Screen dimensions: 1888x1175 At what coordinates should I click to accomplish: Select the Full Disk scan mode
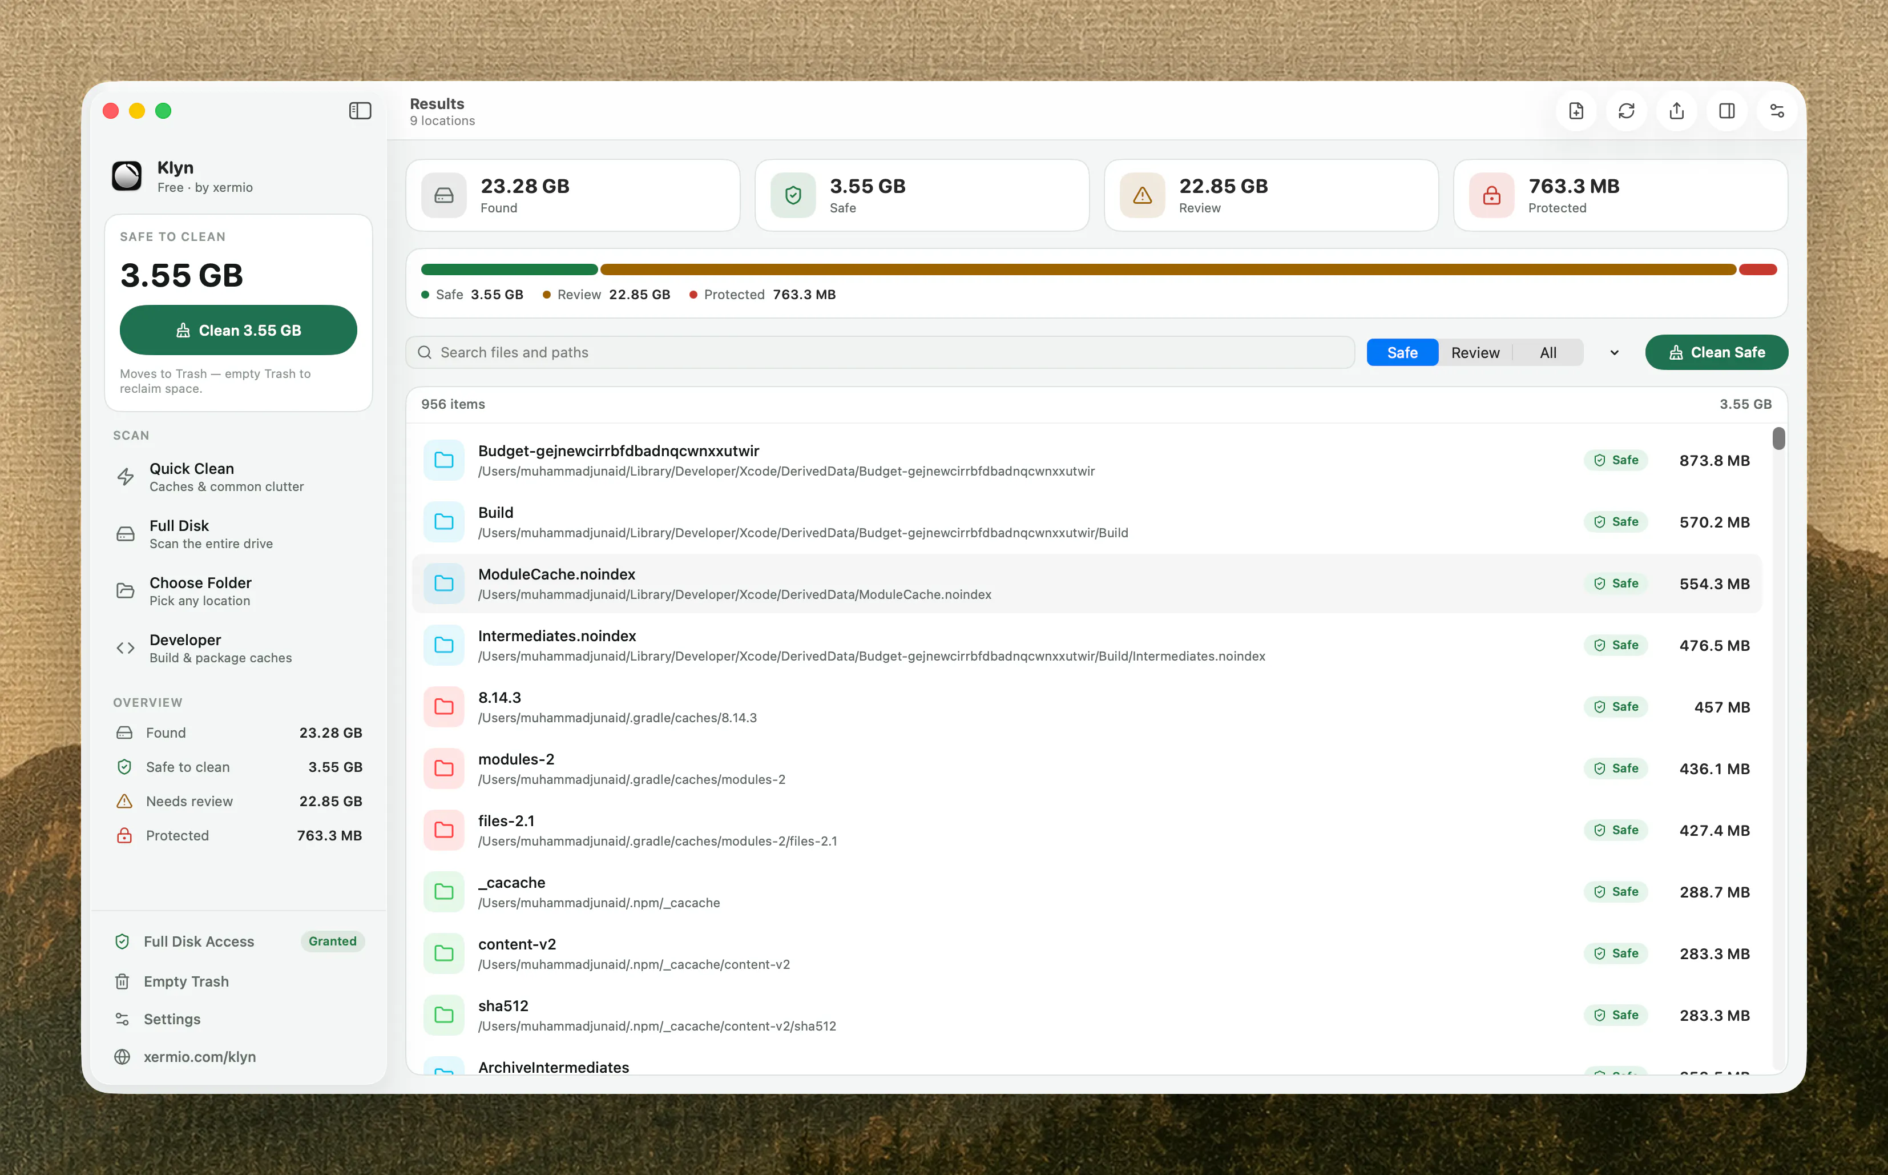237,534
